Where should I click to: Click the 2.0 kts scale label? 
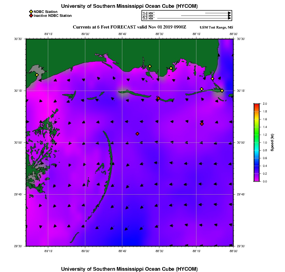coord(149,16)
